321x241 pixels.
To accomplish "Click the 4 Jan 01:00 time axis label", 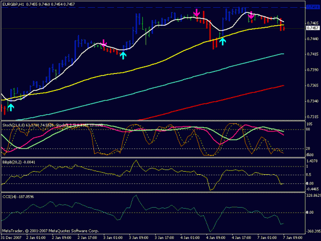I will click(190, 238).
